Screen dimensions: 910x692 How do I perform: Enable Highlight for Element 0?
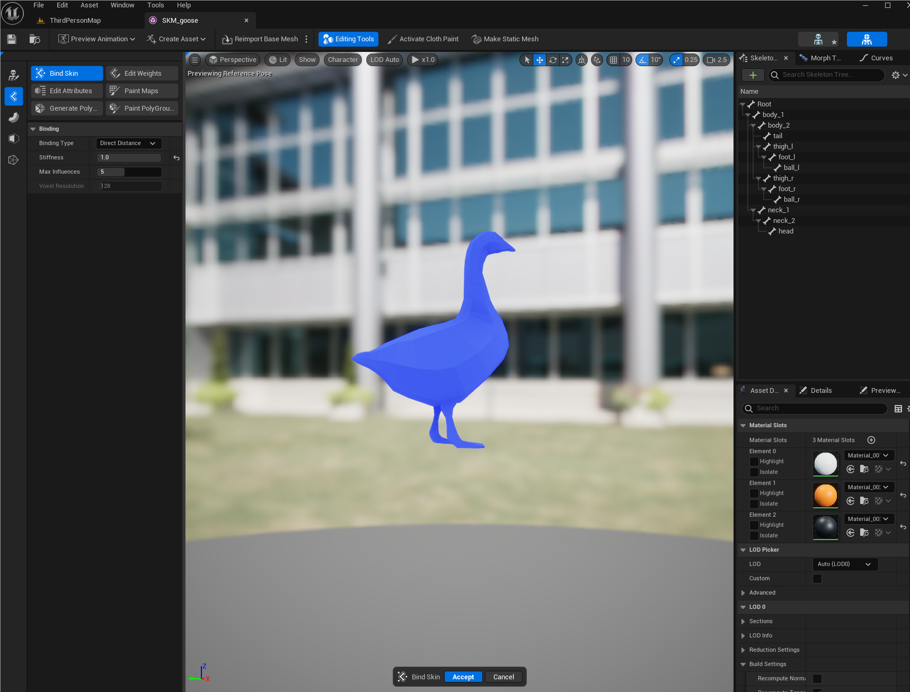coord(754,462)
